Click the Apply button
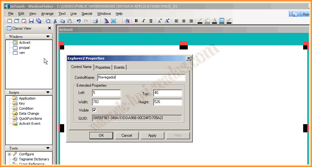The image size is (312, 167). 152,135
